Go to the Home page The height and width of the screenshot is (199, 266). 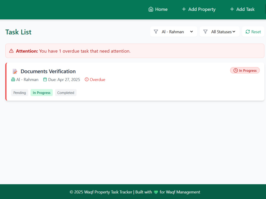point(158,9)
